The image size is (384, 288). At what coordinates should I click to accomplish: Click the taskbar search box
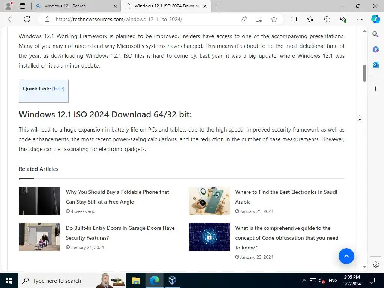72,280
